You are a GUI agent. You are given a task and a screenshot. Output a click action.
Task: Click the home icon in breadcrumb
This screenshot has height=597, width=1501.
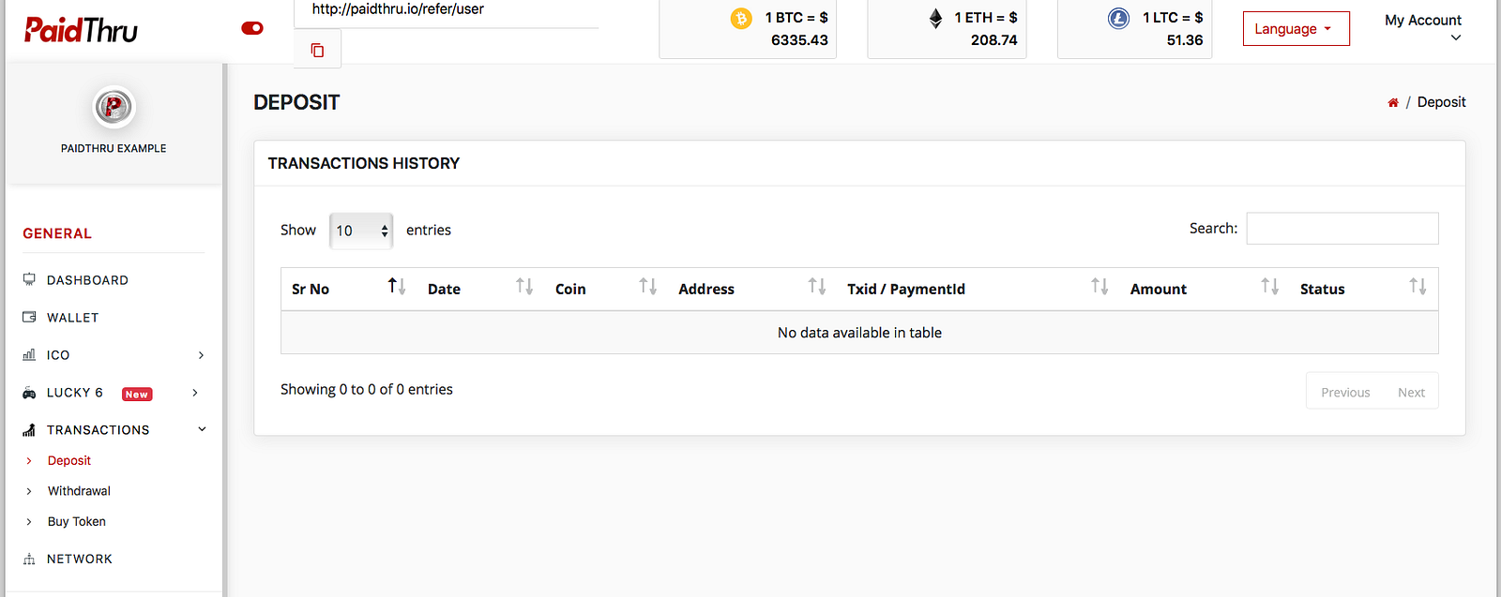1393,102
